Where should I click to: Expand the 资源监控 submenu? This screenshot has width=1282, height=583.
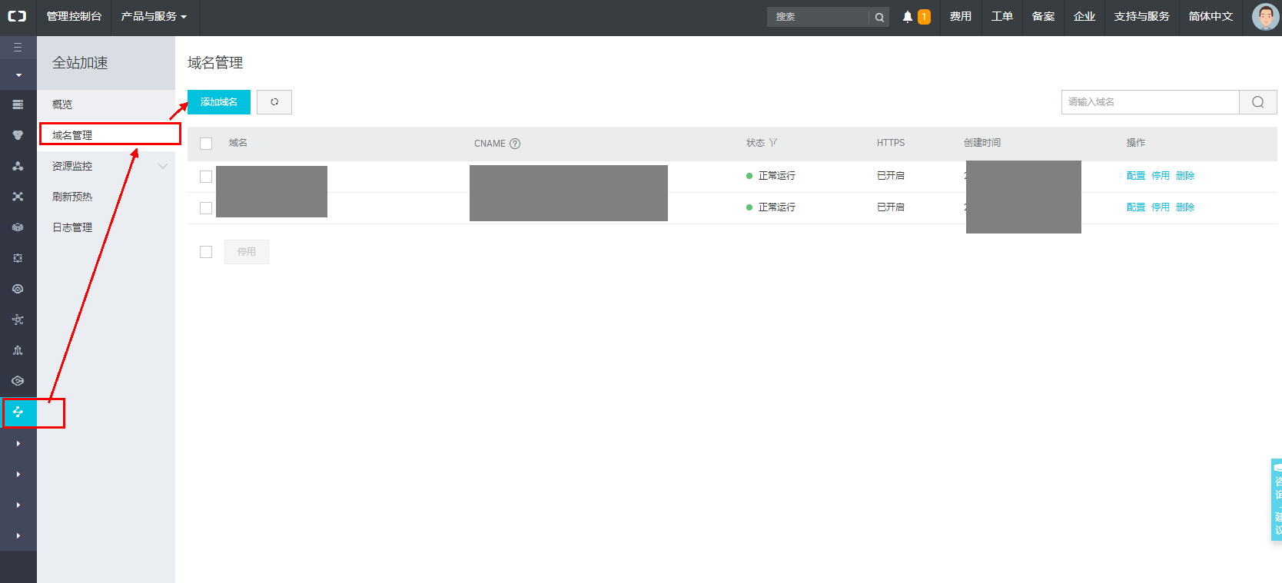[162, 166]
